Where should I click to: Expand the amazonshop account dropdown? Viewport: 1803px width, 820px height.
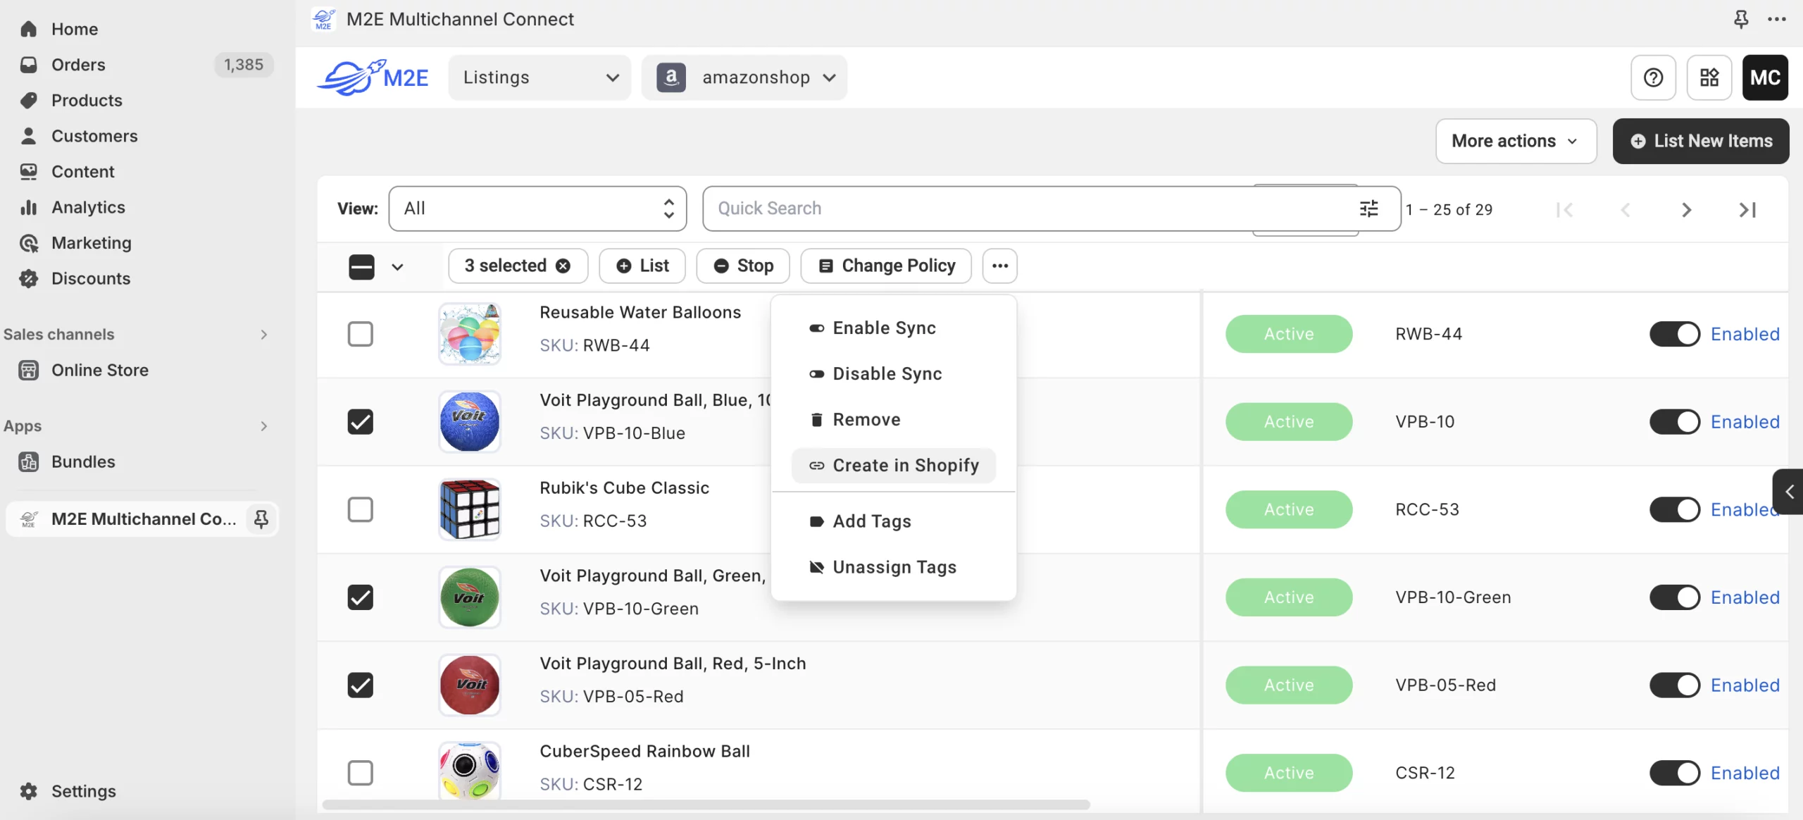[745, 77]
